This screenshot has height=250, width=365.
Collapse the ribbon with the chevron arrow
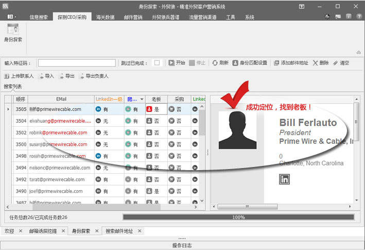point(358,52)
